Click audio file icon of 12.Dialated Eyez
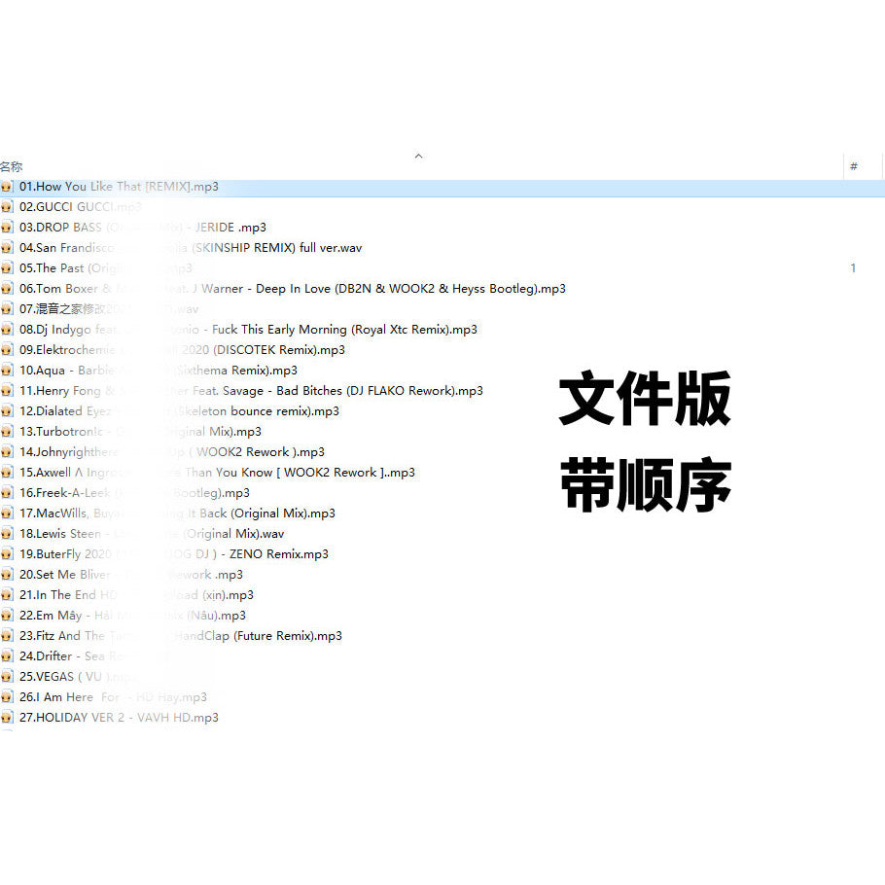This screenshot has height=885, width=885. pos(7,410)
